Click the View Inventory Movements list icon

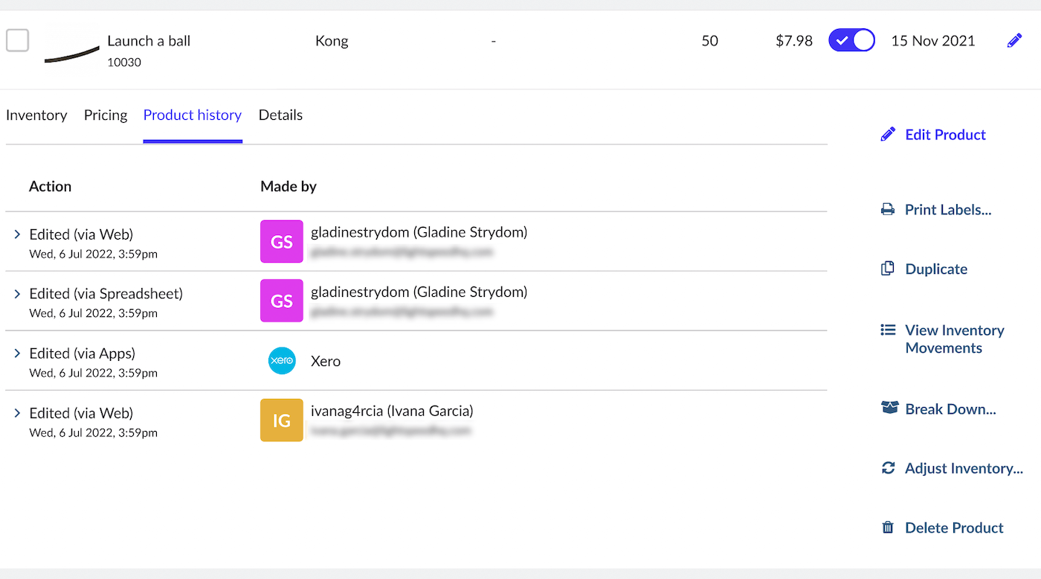pos(888,330)
